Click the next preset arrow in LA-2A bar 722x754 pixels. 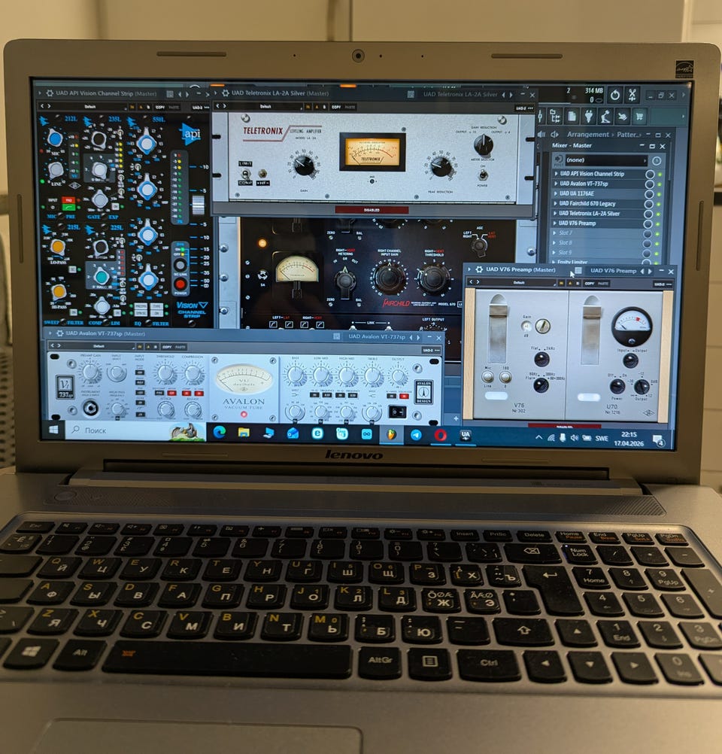pyautogui.click(x=224, y=106)
